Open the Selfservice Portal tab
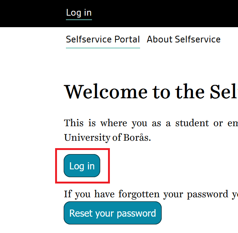The width and height of the screenshot is (238, 233). pyautogui.click(x=103, y=39)
